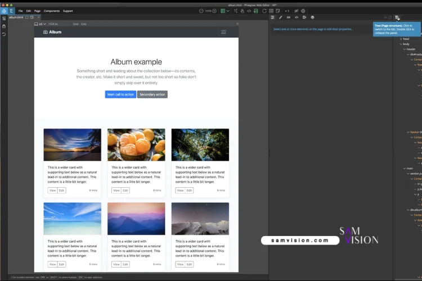The image size is (422, 281).
Task: Select the Album example heading
Action: (x=136, y=62)
